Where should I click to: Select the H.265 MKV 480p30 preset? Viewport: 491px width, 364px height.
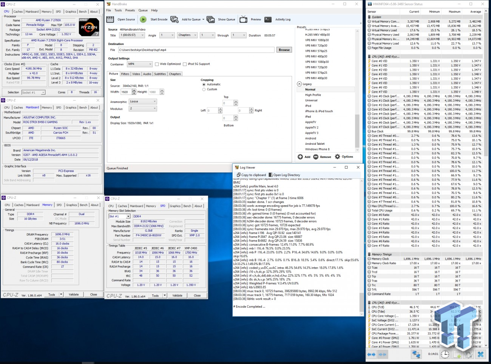pyautogui.click(x=317, y=35)
